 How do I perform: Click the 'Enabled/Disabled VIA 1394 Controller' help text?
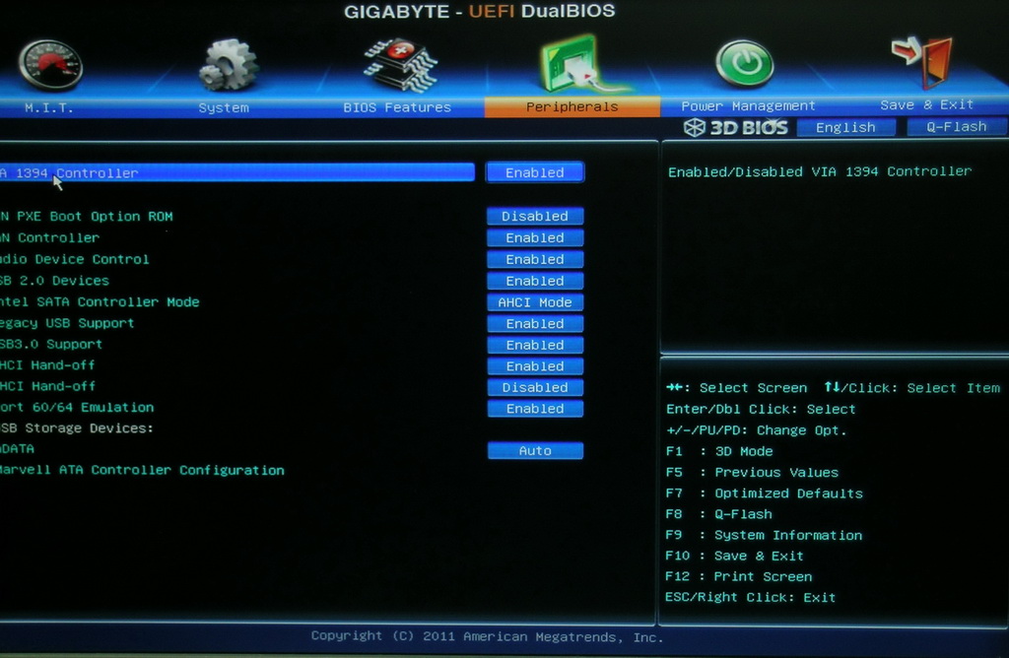pos(819,171)
